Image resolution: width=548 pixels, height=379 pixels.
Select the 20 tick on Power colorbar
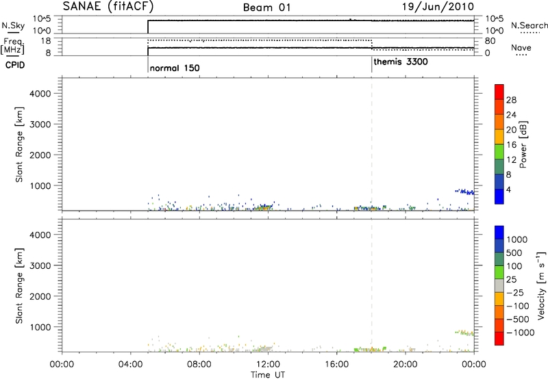pos(511,130)
